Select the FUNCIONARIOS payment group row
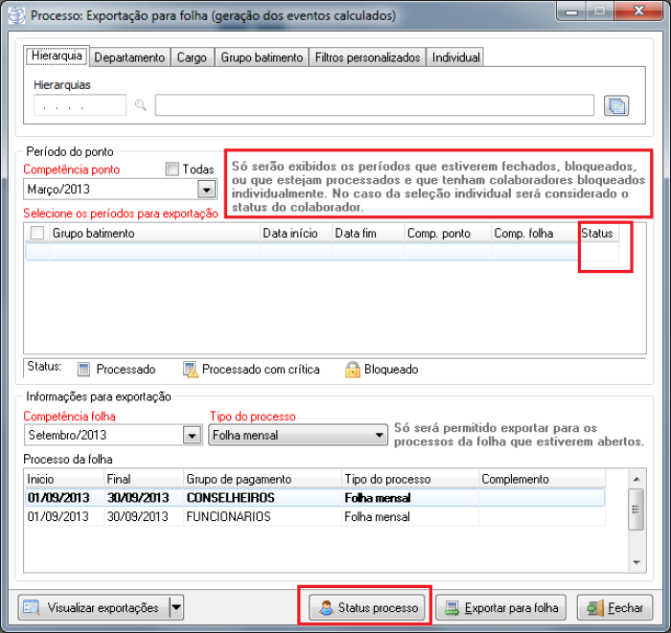 228,516
